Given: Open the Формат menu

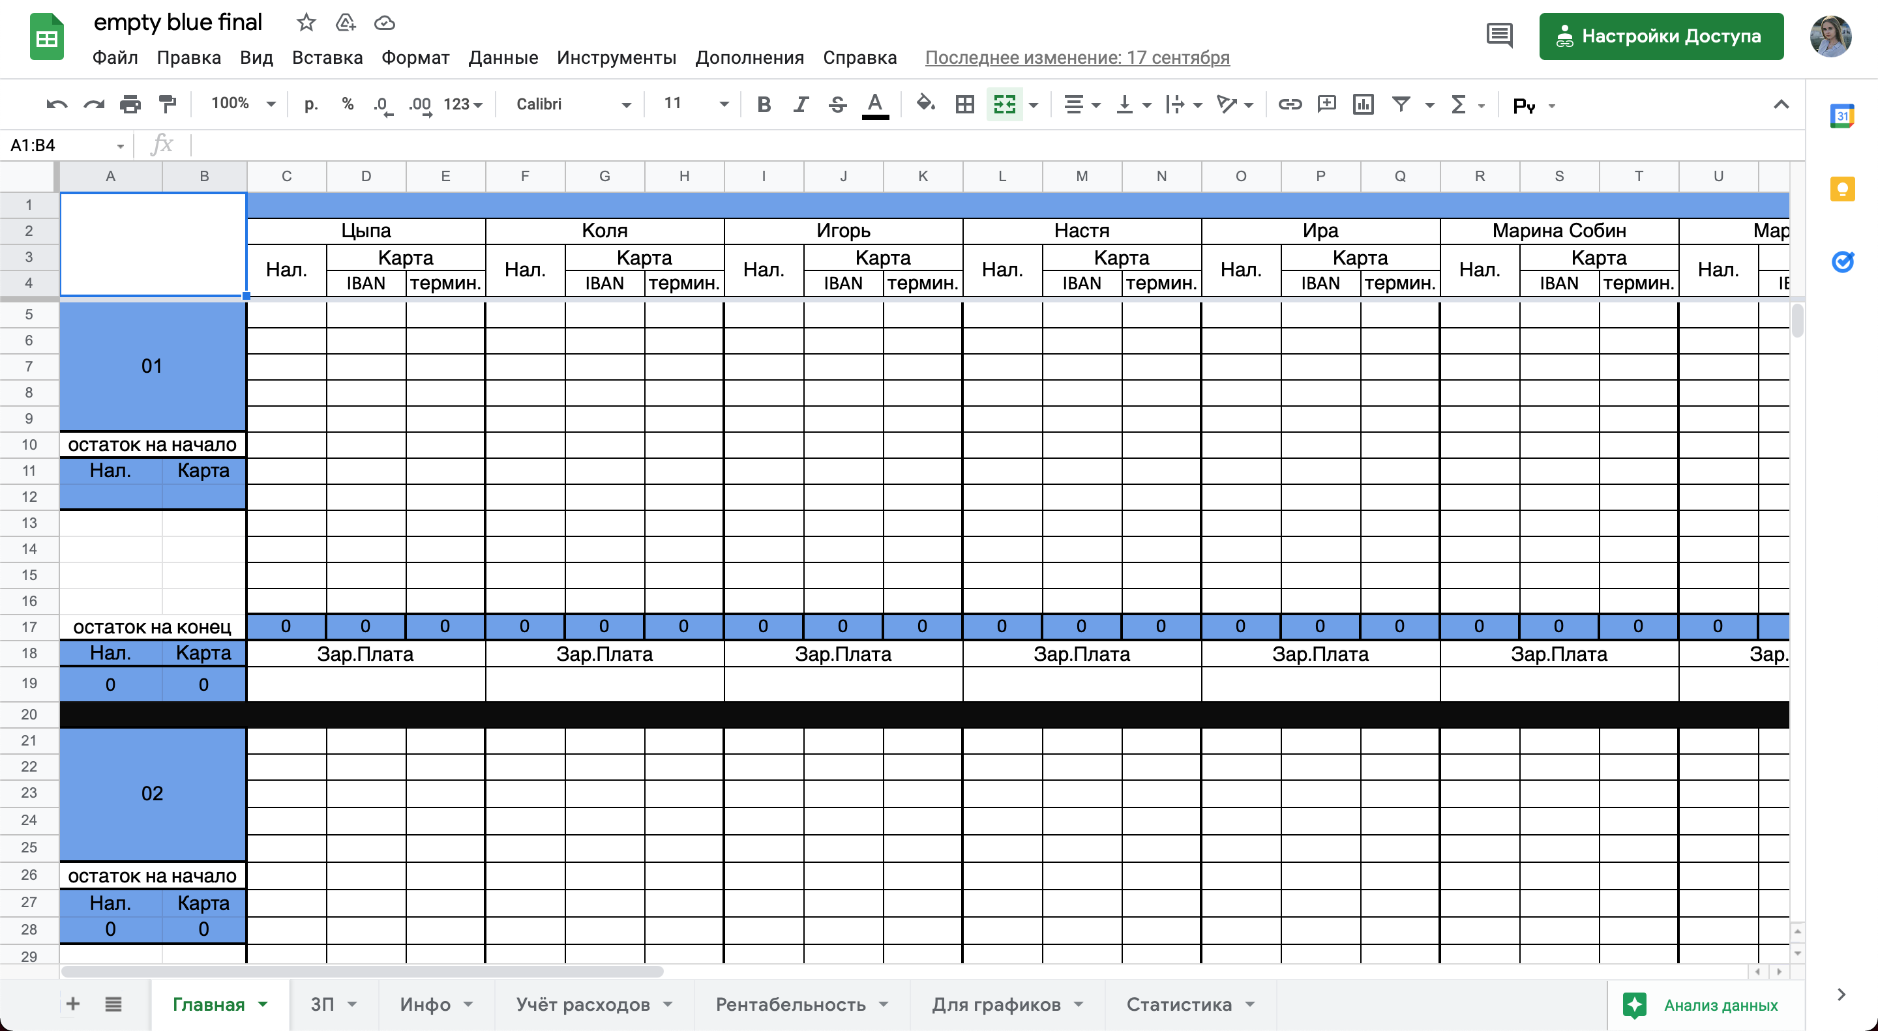Looking at the screenshot, I should click(415, 57).
